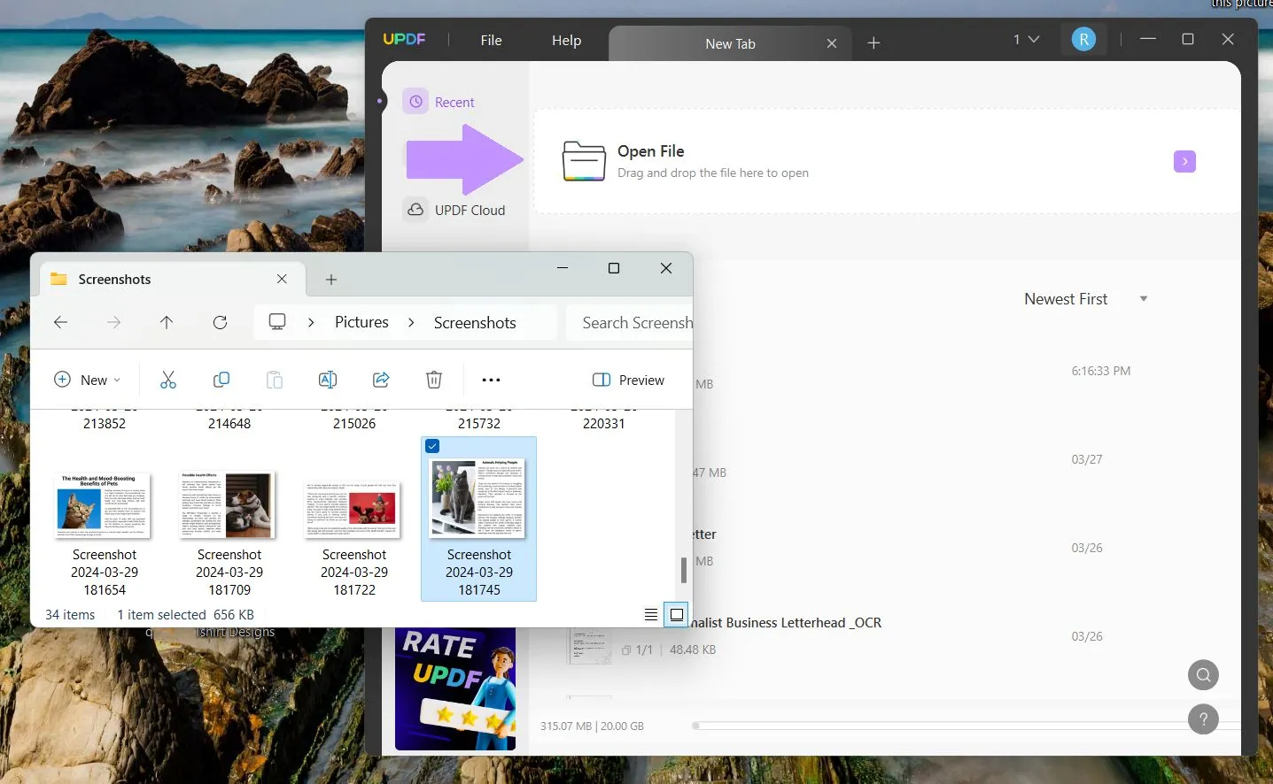This screenshot has height=784, width=1273.
Task: Click the Paste clipboard icon in File Explorer
Action: (275, 380)
